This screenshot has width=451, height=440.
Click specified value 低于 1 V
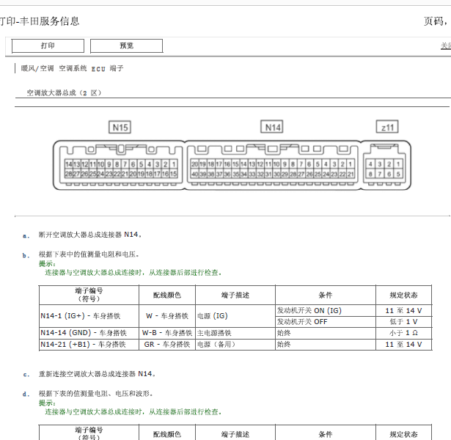point(403,322)
